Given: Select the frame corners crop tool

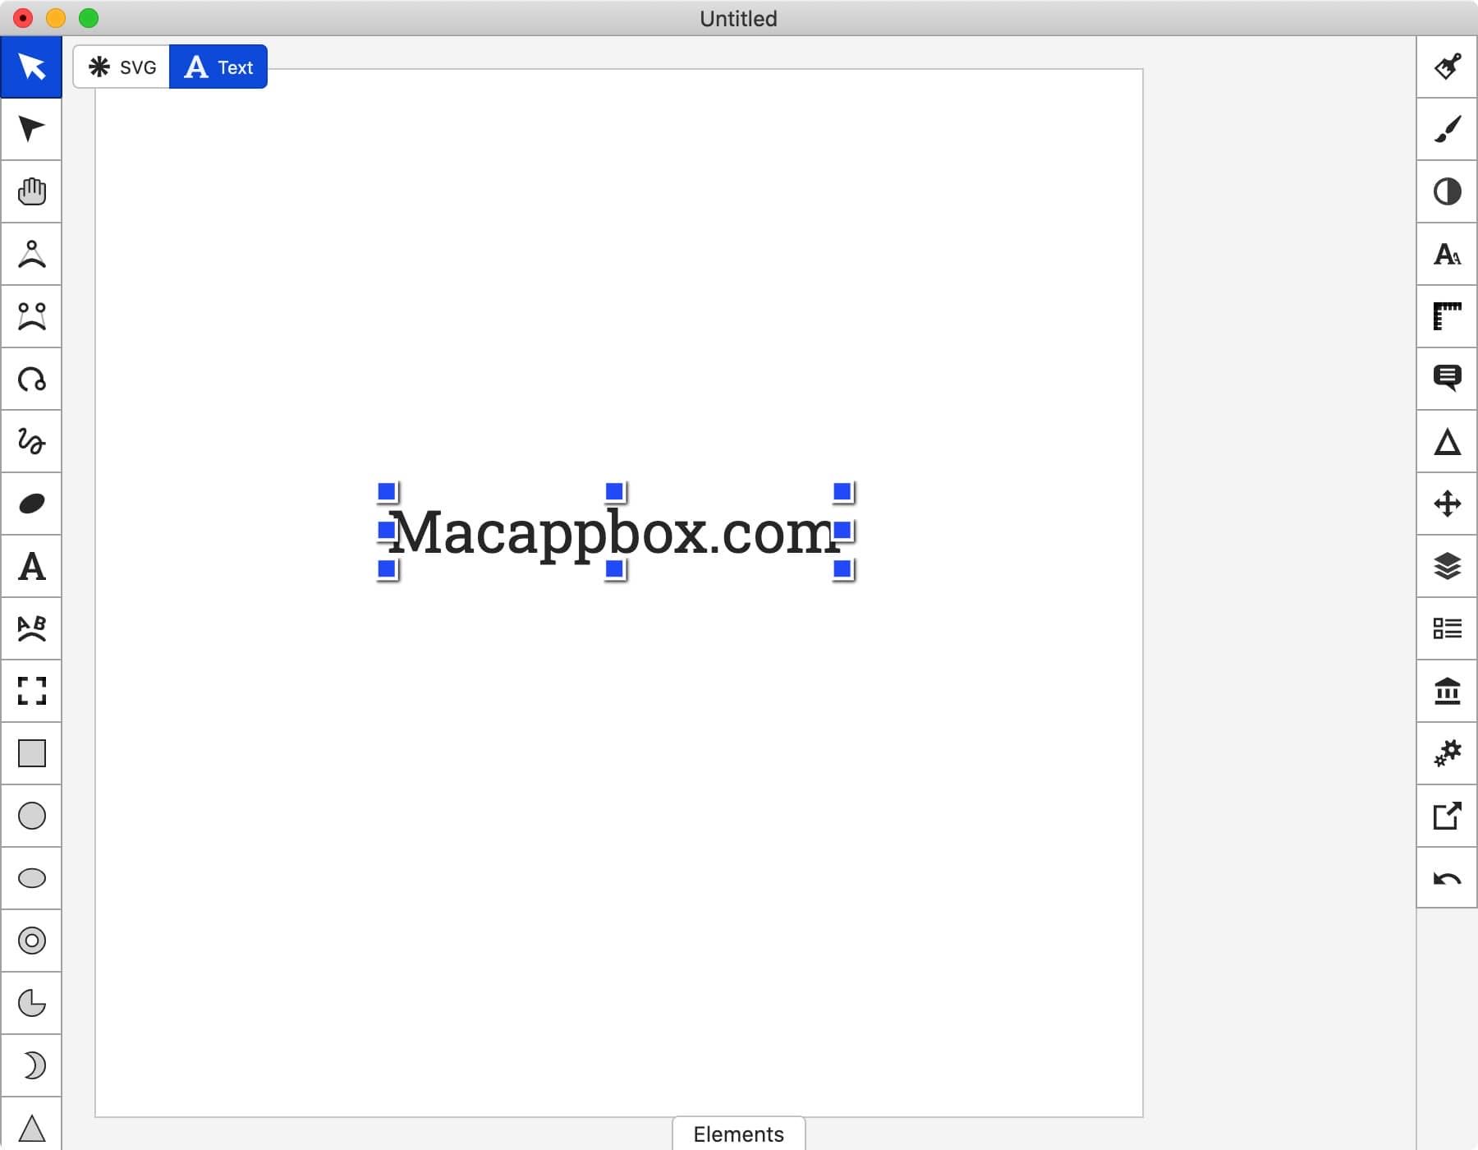Looking at the screenshot, I should (31, 691).
